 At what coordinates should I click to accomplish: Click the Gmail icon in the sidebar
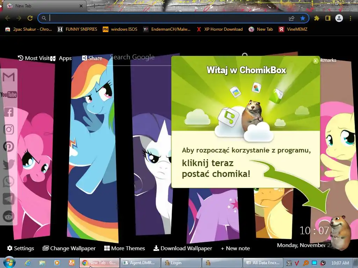(9, 77)
